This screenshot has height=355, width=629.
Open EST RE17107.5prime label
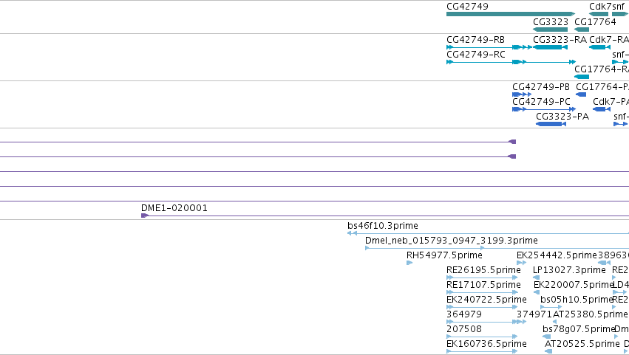point(483,286)
